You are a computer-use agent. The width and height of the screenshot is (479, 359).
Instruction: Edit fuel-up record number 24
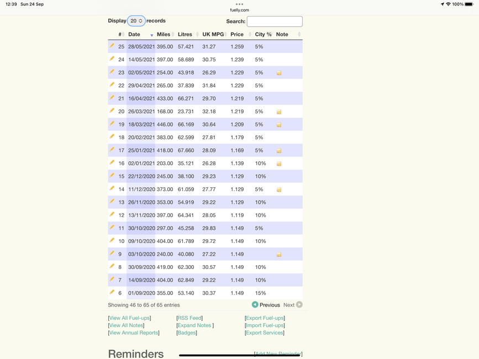click(x=112, y=59)
